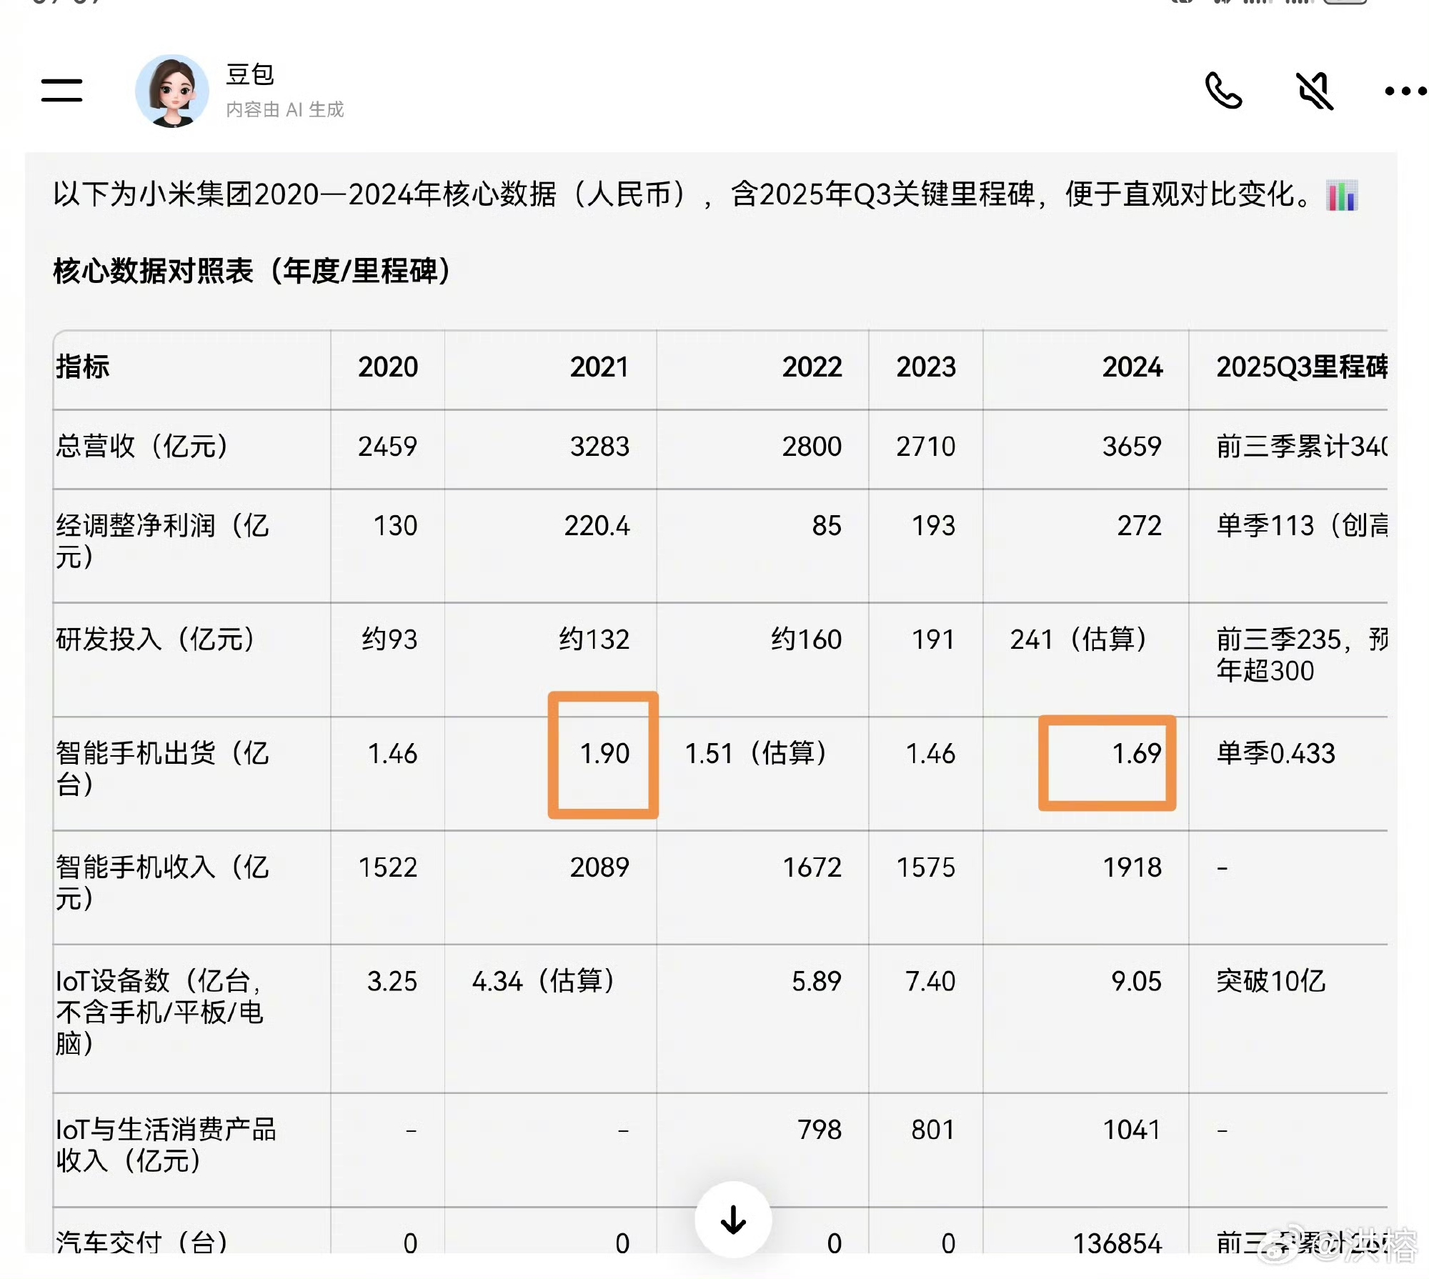Viewport: 1429px width, 1279px height.
Task: Open the three-dot more options menu
Action: point(1405,91)
